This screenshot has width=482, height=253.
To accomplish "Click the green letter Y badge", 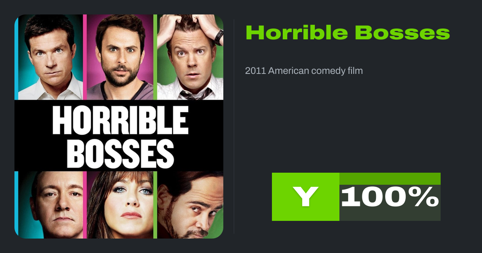I will pyautogui.click(x=306, y=197).
